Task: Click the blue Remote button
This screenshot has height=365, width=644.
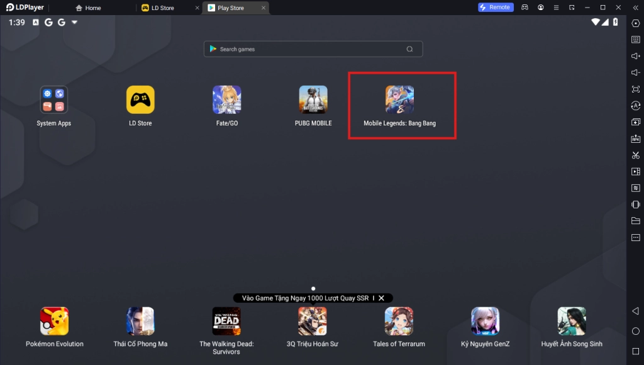Action: (x=496, y=7)
